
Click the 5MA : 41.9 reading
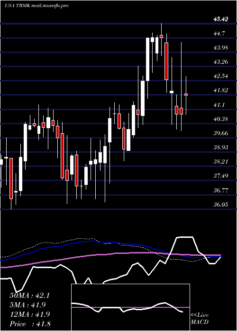coord(28,305)
